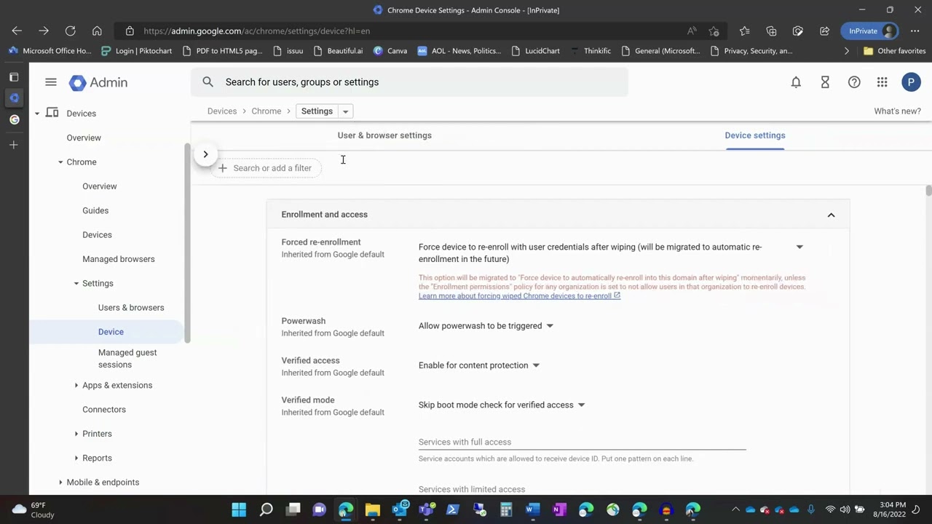The image size is (932, 524).
Task: Collapse the Devices tree section
Action: tap(37, 114)
